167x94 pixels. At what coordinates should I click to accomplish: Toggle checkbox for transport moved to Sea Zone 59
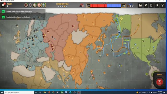point(3,11)
